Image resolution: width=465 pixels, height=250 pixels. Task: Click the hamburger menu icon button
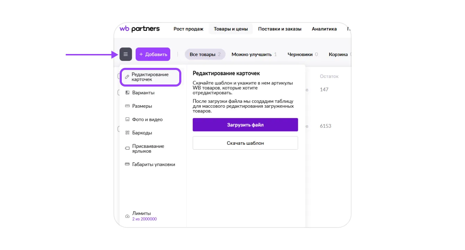126,54
